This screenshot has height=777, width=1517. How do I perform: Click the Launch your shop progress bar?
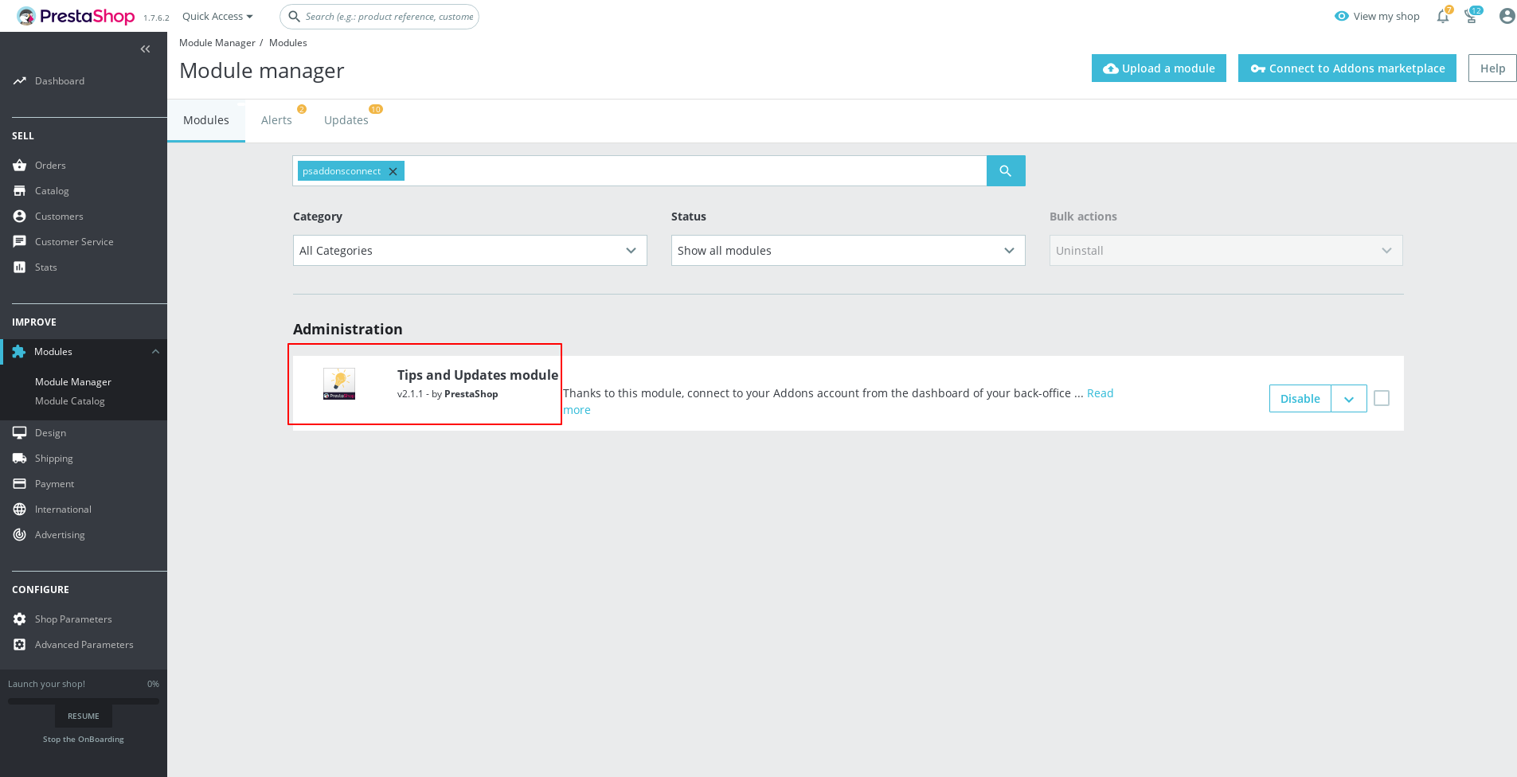pyautogui.click(x=84, y=701)
